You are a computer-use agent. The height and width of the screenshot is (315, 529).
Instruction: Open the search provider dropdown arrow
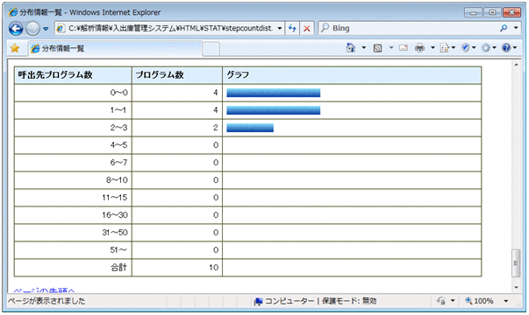pos(516,28)
